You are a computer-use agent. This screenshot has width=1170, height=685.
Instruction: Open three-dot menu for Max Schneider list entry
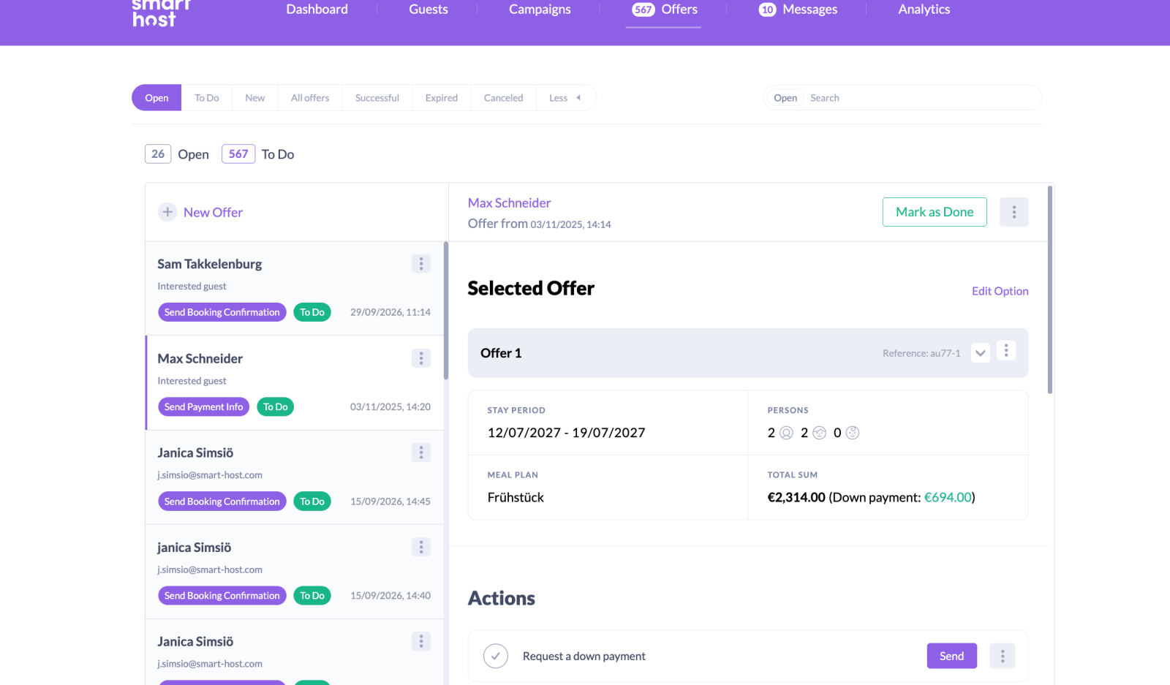click(x=421, y=358)
